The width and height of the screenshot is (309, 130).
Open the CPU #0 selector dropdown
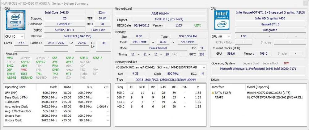tap(15, 36)
